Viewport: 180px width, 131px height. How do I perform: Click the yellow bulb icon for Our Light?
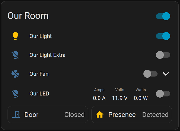pos(16,36)
